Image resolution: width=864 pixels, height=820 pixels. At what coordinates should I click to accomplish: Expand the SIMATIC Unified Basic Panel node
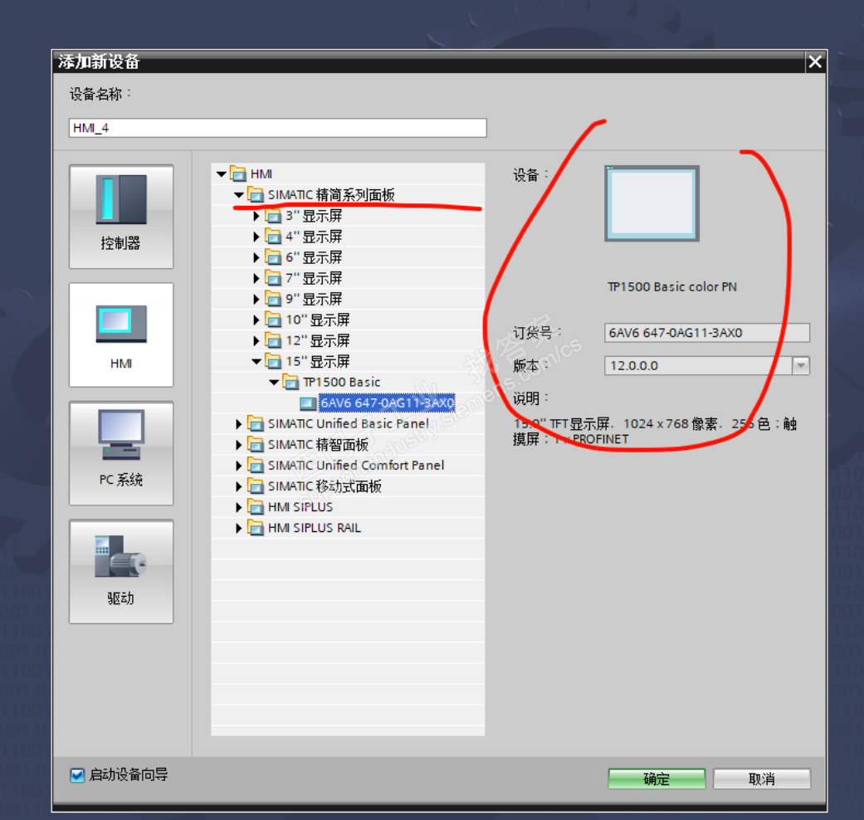tap(238, 424)
